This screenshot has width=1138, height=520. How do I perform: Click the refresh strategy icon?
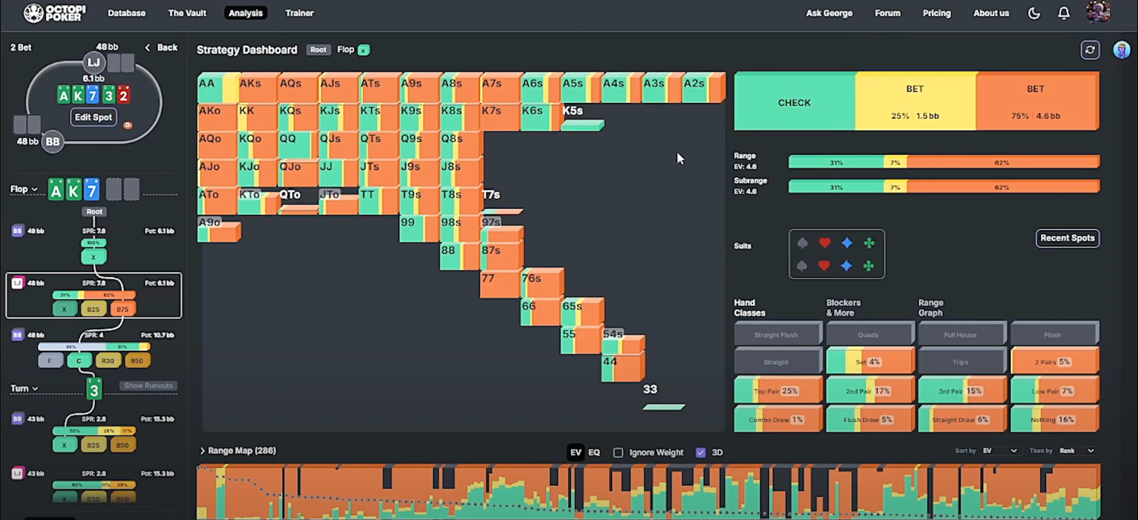point(1090,50)
